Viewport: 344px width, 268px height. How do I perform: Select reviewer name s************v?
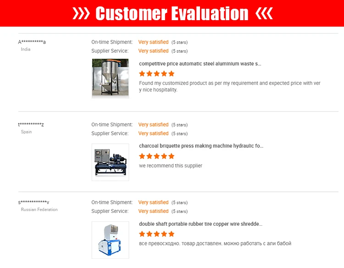coord(33,202)
